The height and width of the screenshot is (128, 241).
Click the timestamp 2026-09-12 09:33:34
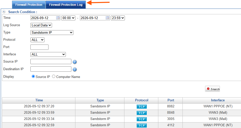click(39, 119)
